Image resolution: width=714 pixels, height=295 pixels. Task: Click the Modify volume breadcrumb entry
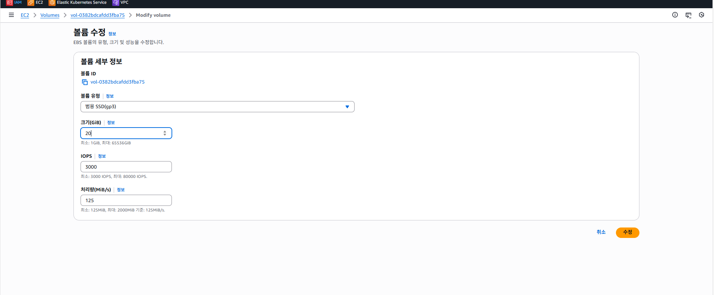[153, 15]
